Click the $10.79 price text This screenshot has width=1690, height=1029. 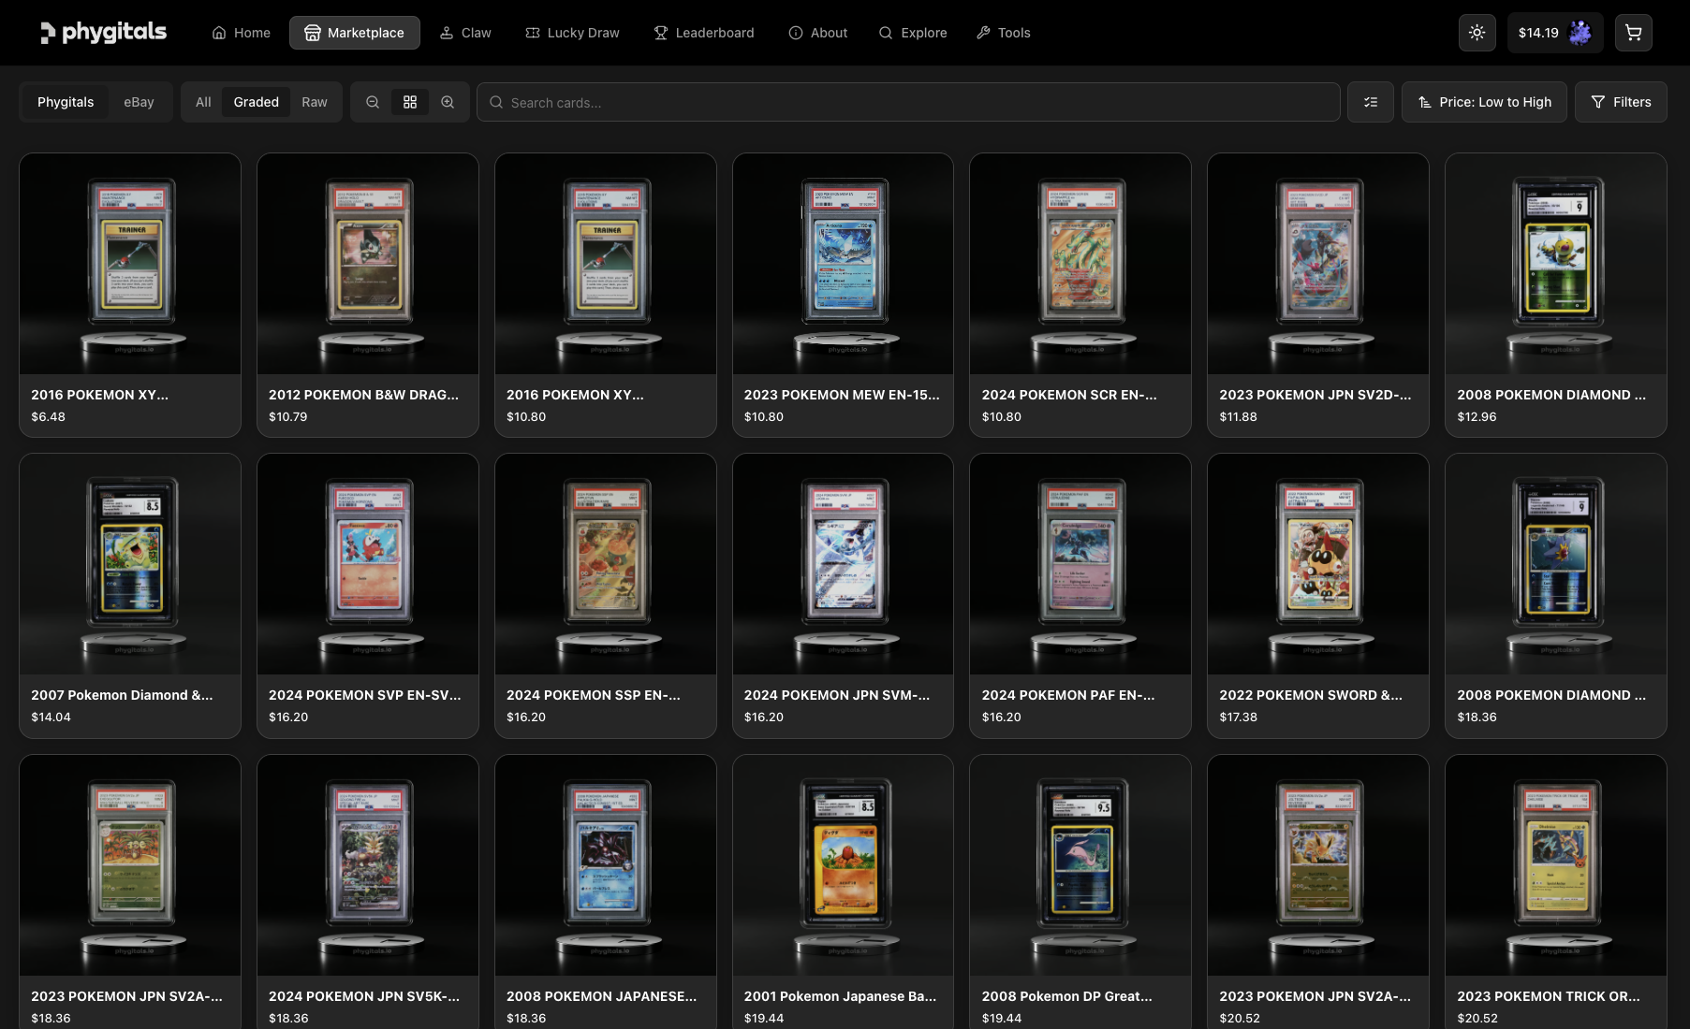tap(288, 417)
